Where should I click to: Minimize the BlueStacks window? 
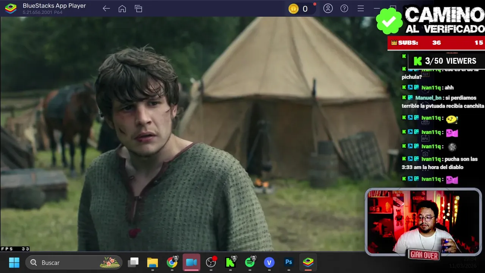(x=377, y=8)
